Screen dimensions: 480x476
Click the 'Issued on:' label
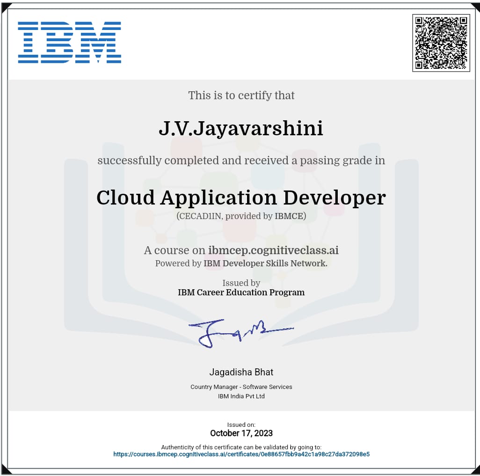[x=241, y=425]
